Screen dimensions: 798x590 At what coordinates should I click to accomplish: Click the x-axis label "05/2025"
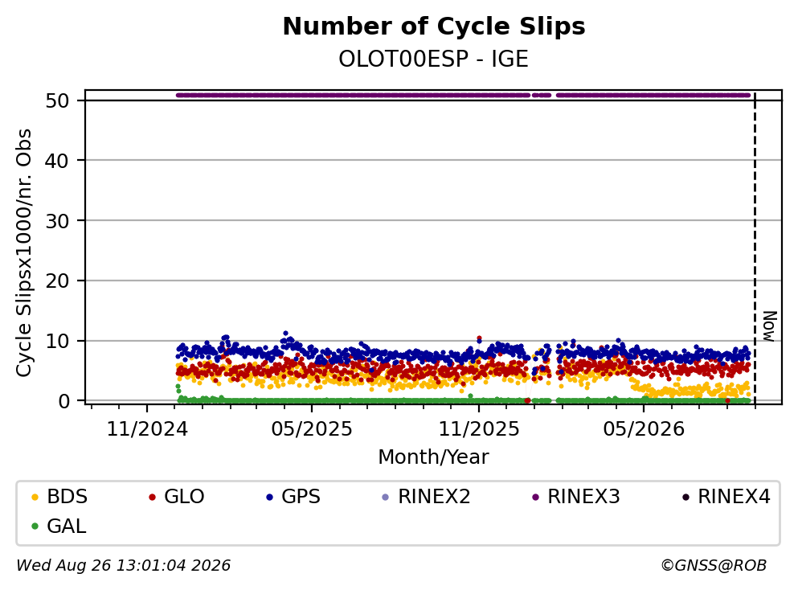[312, 429]
